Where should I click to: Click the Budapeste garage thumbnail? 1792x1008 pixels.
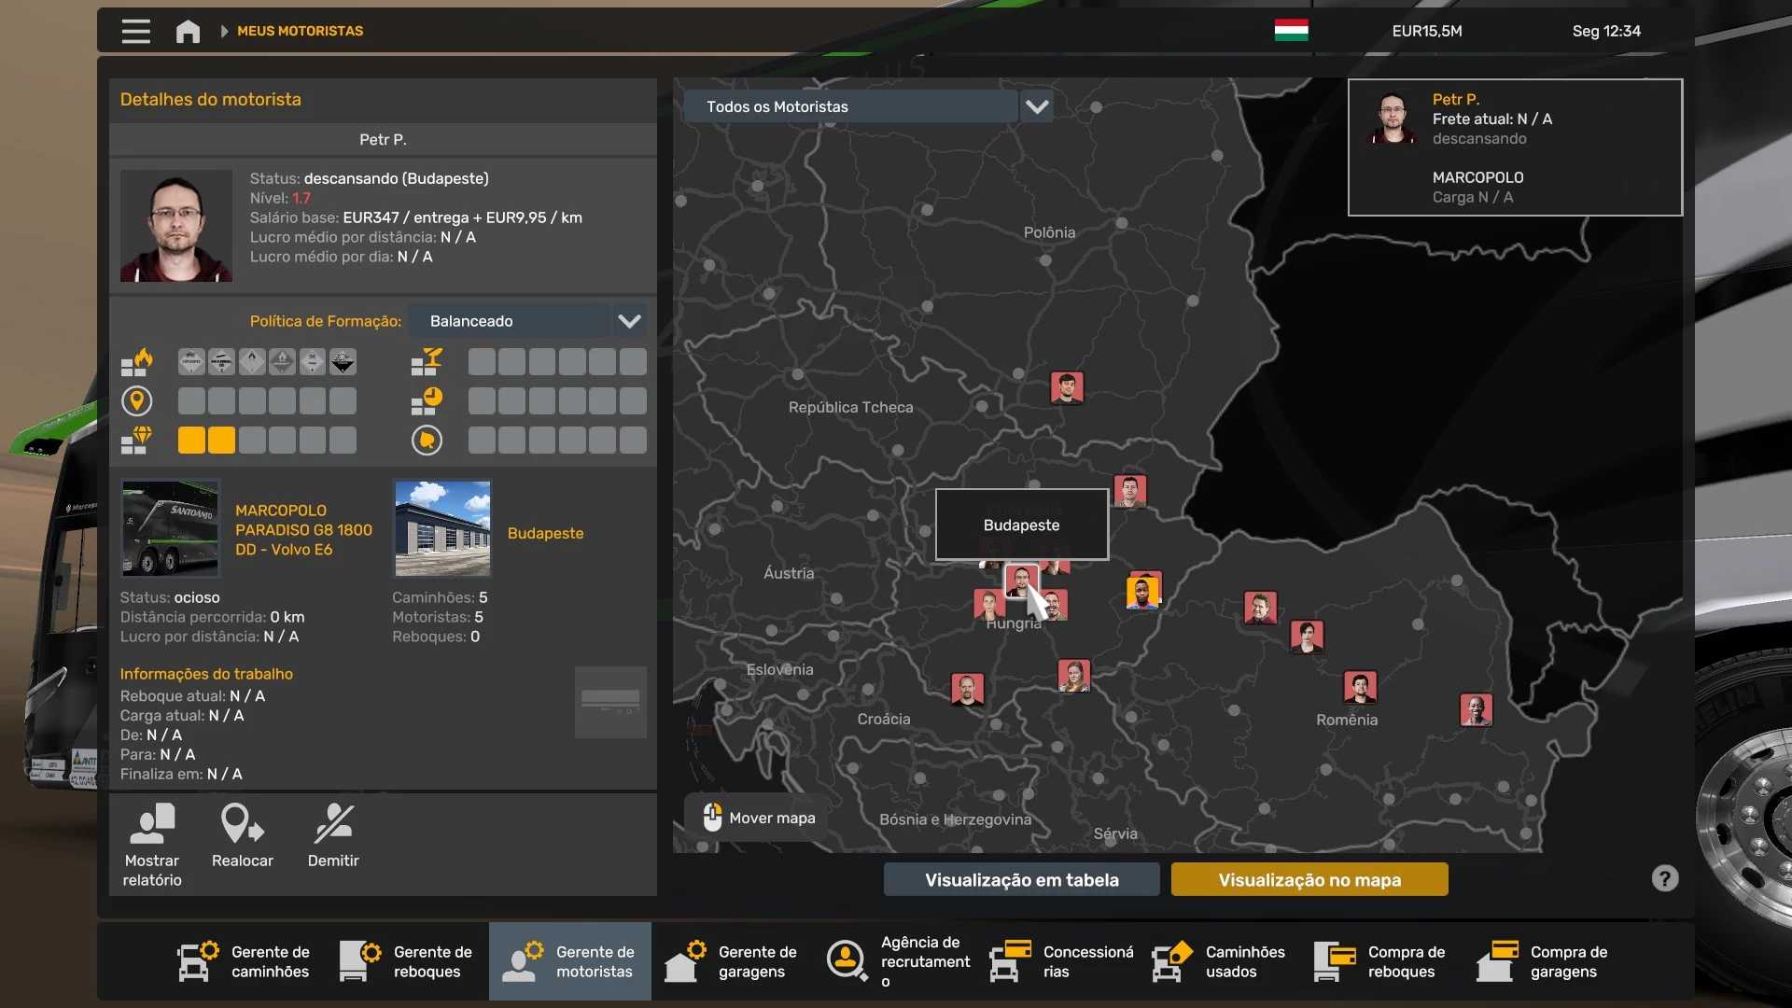442,528
